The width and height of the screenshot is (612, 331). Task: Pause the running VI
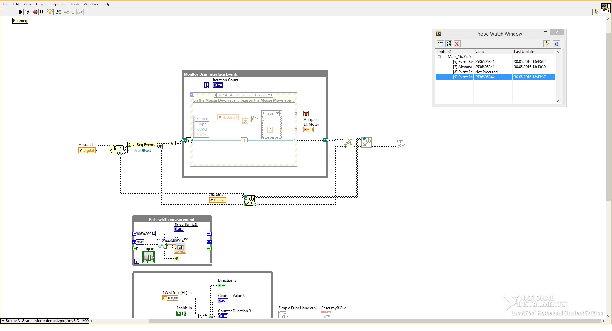coord(42,12)
